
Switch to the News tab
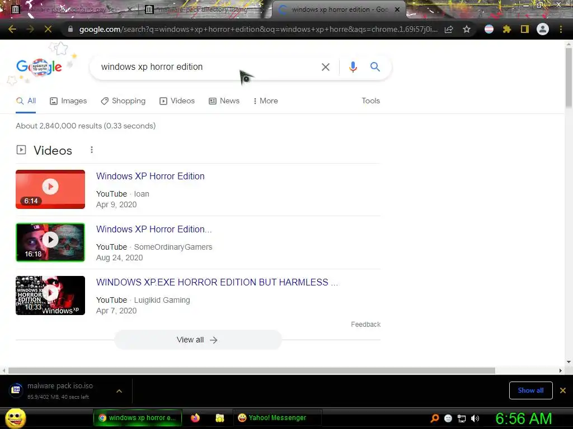click(224, 101)
